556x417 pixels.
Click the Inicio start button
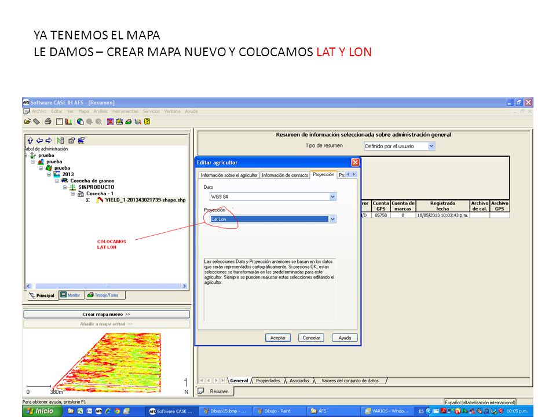pos(42,411)
